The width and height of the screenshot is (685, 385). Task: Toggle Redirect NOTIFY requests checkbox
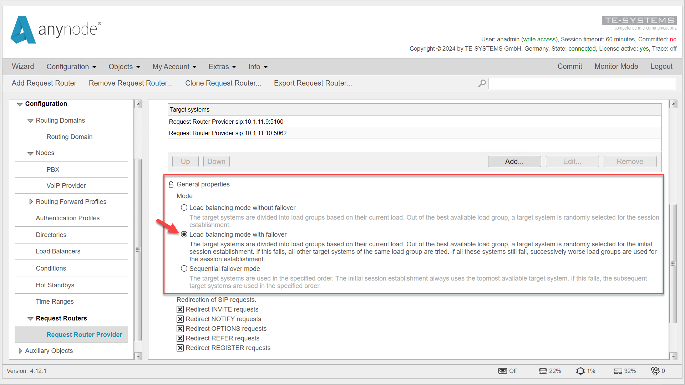[180, 319]
